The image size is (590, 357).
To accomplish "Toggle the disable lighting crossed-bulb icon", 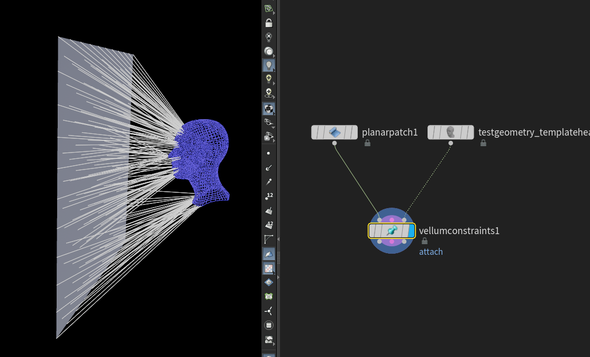I will tap(269, 37).
